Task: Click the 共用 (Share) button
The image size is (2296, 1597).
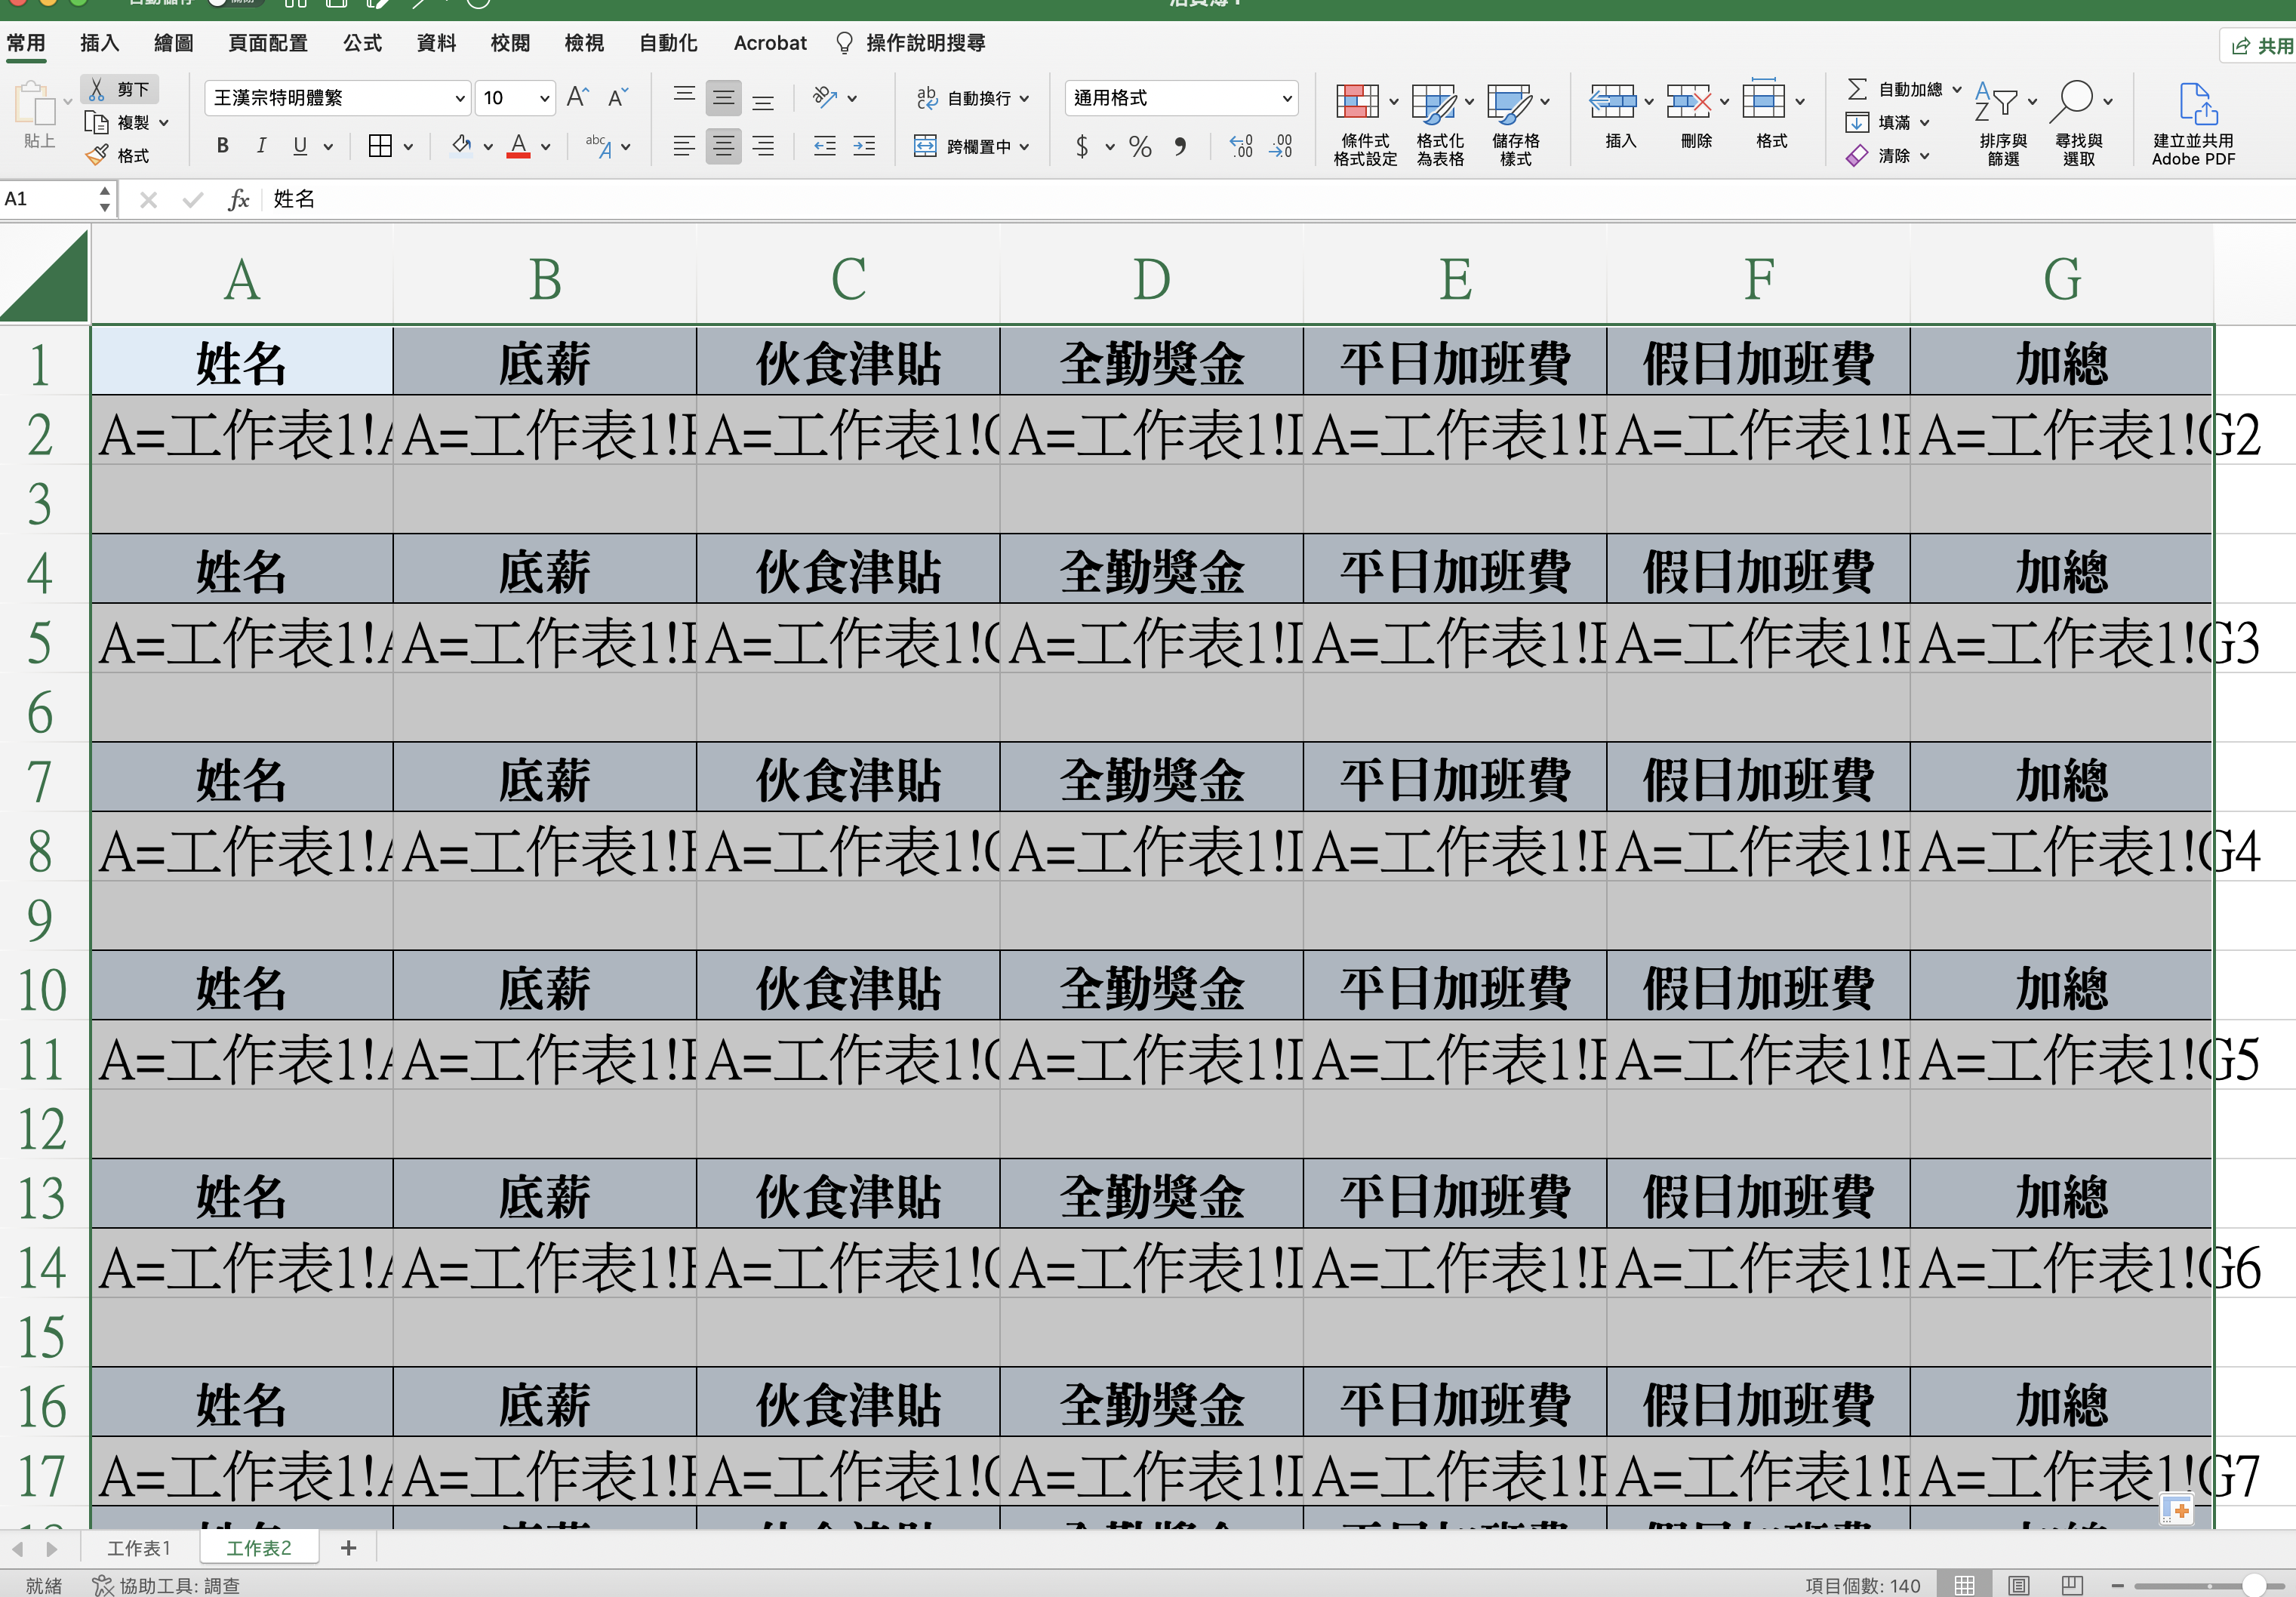Action: tap(2262, 45)
